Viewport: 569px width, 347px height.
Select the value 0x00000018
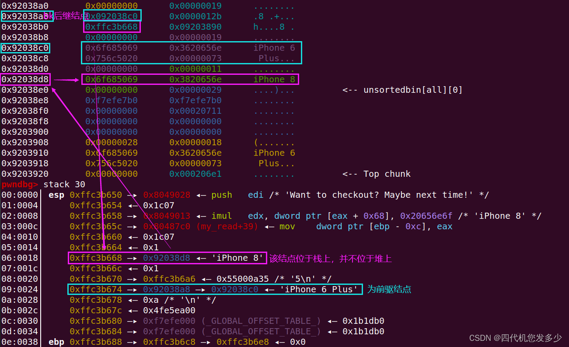pyautogui.click(x=195, y=142)
